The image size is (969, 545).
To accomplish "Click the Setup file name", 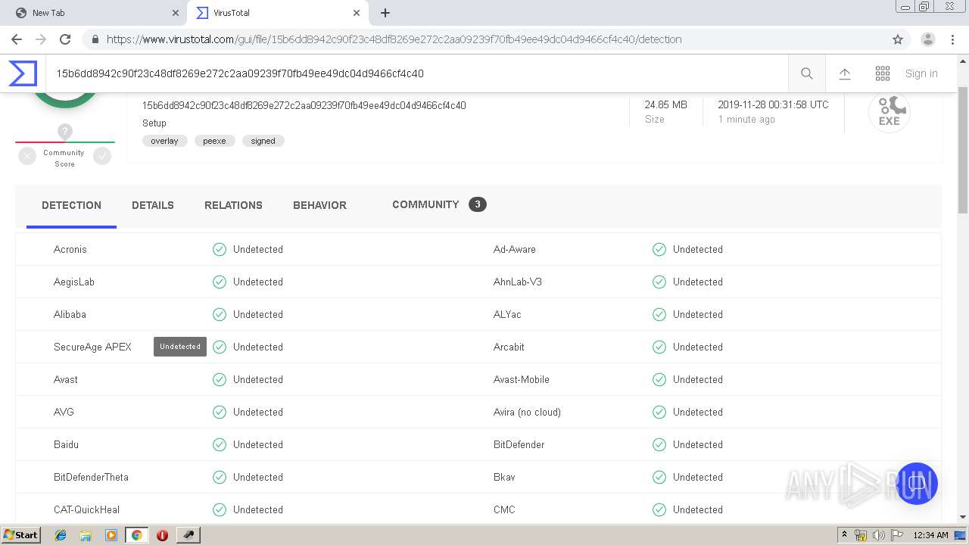I will [154, 123].
